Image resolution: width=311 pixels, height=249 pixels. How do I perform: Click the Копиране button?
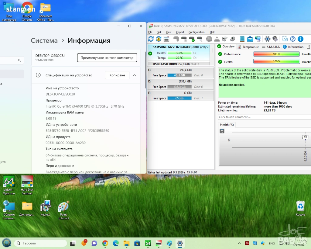pyautogui.click(x=117, y=75)
